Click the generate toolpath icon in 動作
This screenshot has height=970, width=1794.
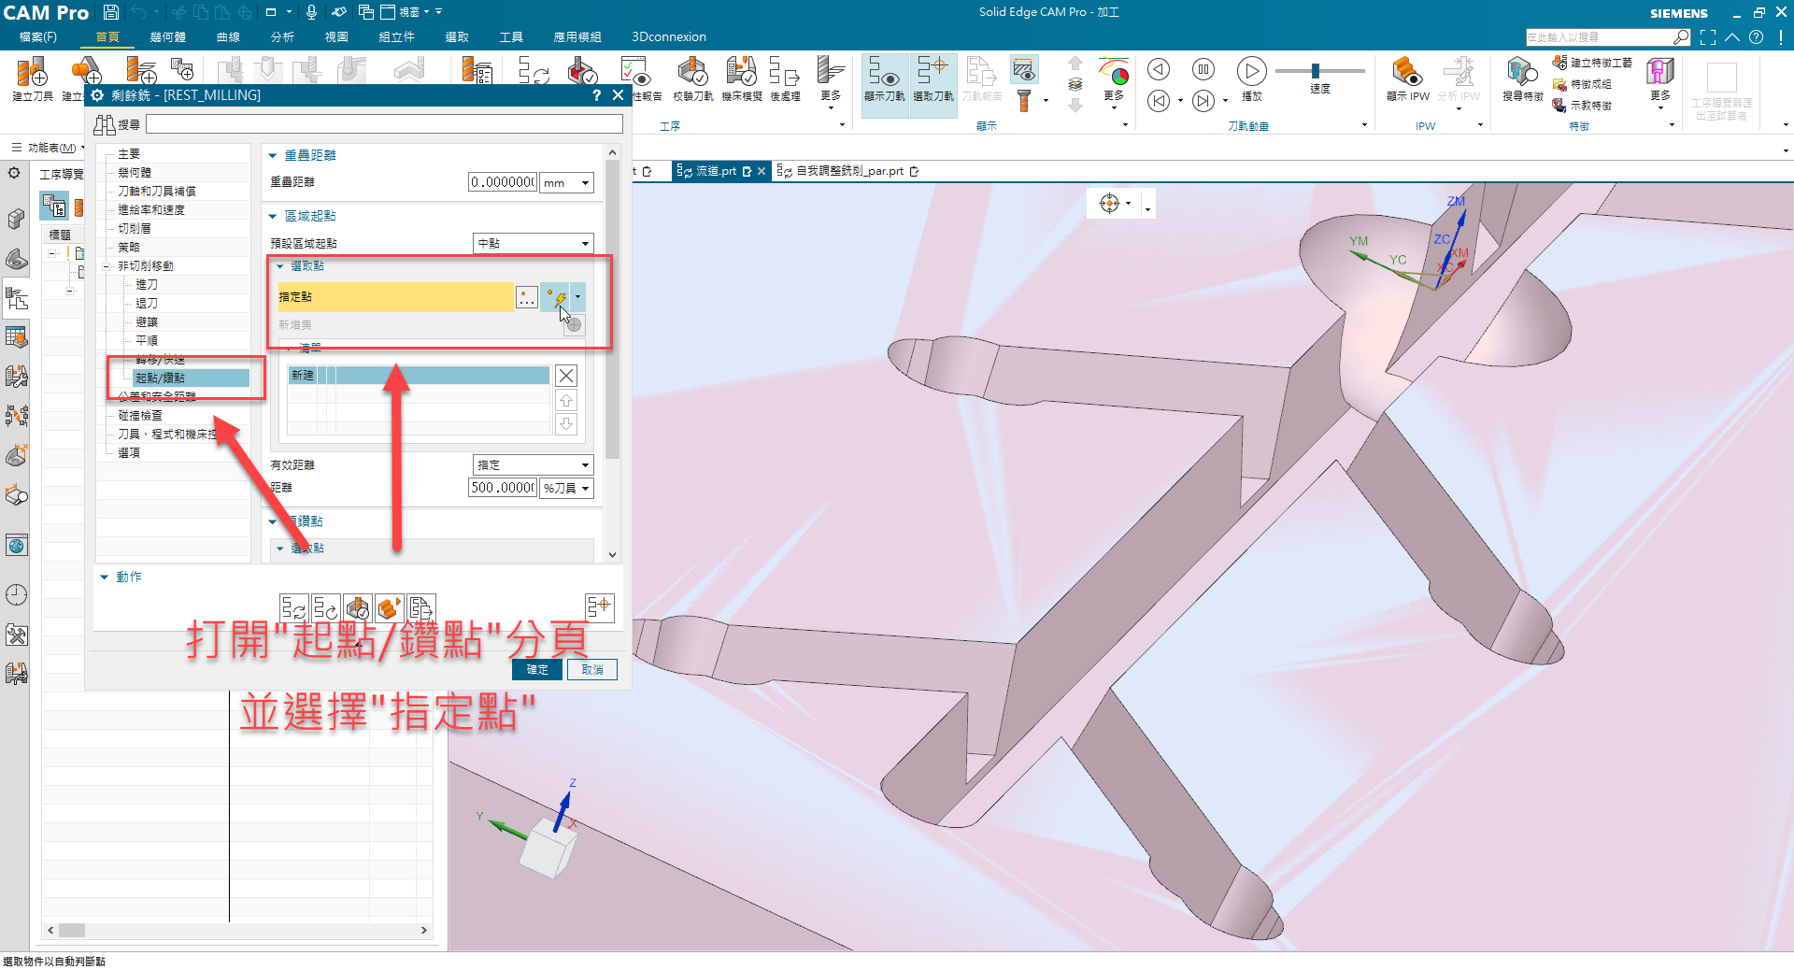click(x=294, y=608)
